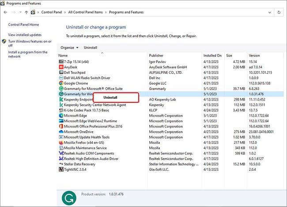Image resolution: width=287 pixels, height=207 pixels.
Task: Go back with the back arrow
Action: (x=5, y=12)
